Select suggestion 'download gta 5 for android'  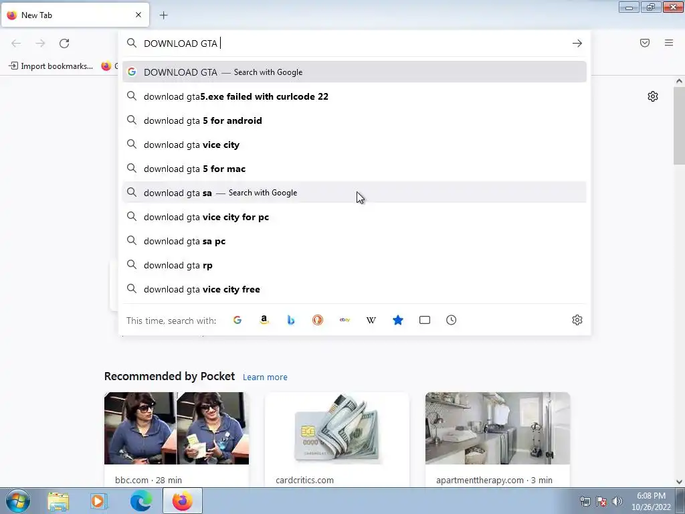[355, 120]
